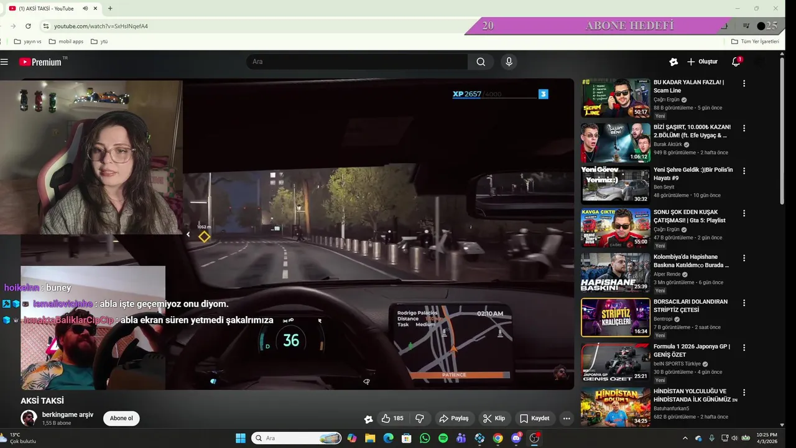Screen dimensions: 796x448
Task: Show hidden system tray icons
Action: [685, 438]
